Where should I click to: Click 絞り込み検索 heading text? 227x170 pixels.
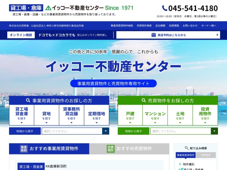198,148
